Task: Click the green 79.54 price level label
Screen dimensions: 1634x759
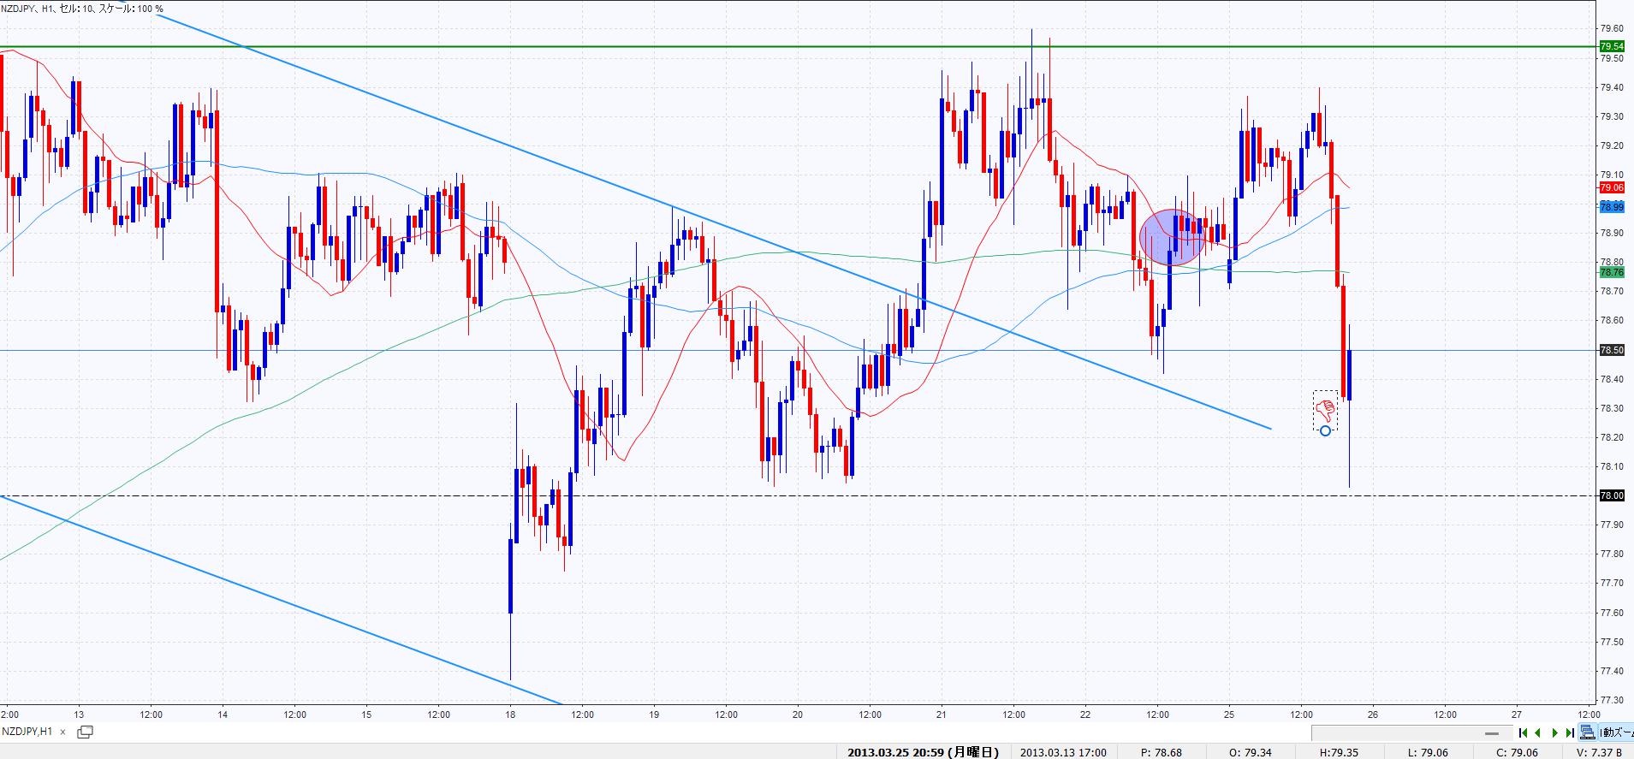Action: click(x=1612, y=46)
